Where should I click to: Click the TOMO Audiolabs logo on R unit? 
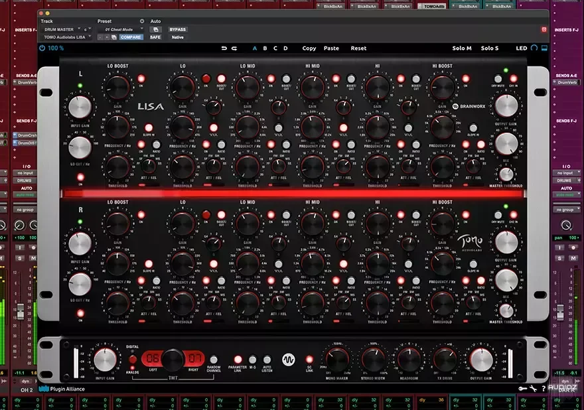pyautogui.click(x=470, y=243)
